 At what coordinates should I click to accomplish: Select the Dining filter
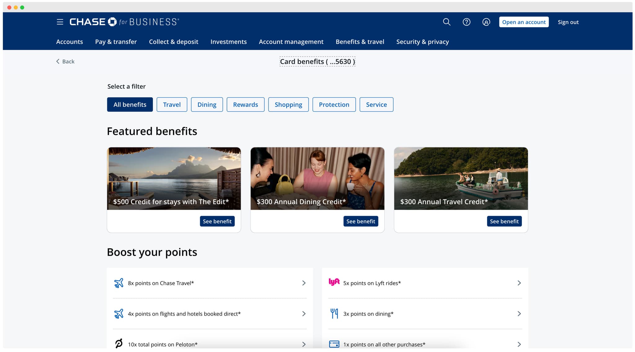pyautogui.click(x=207, y=105)
